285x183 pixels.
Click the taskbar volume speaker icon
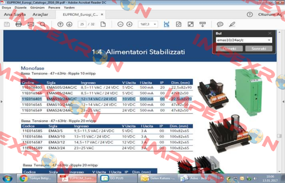(x=255, y=179)
